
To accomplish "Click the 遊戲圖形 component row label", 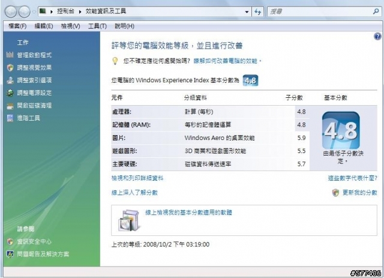I will 125,151.
